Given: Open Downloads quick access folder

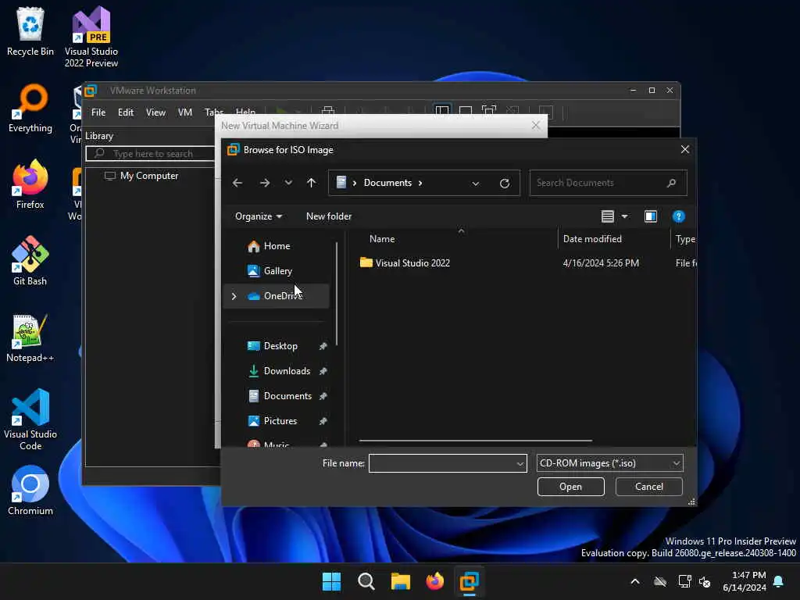Looking at the screenshot, I should (286, 371).
